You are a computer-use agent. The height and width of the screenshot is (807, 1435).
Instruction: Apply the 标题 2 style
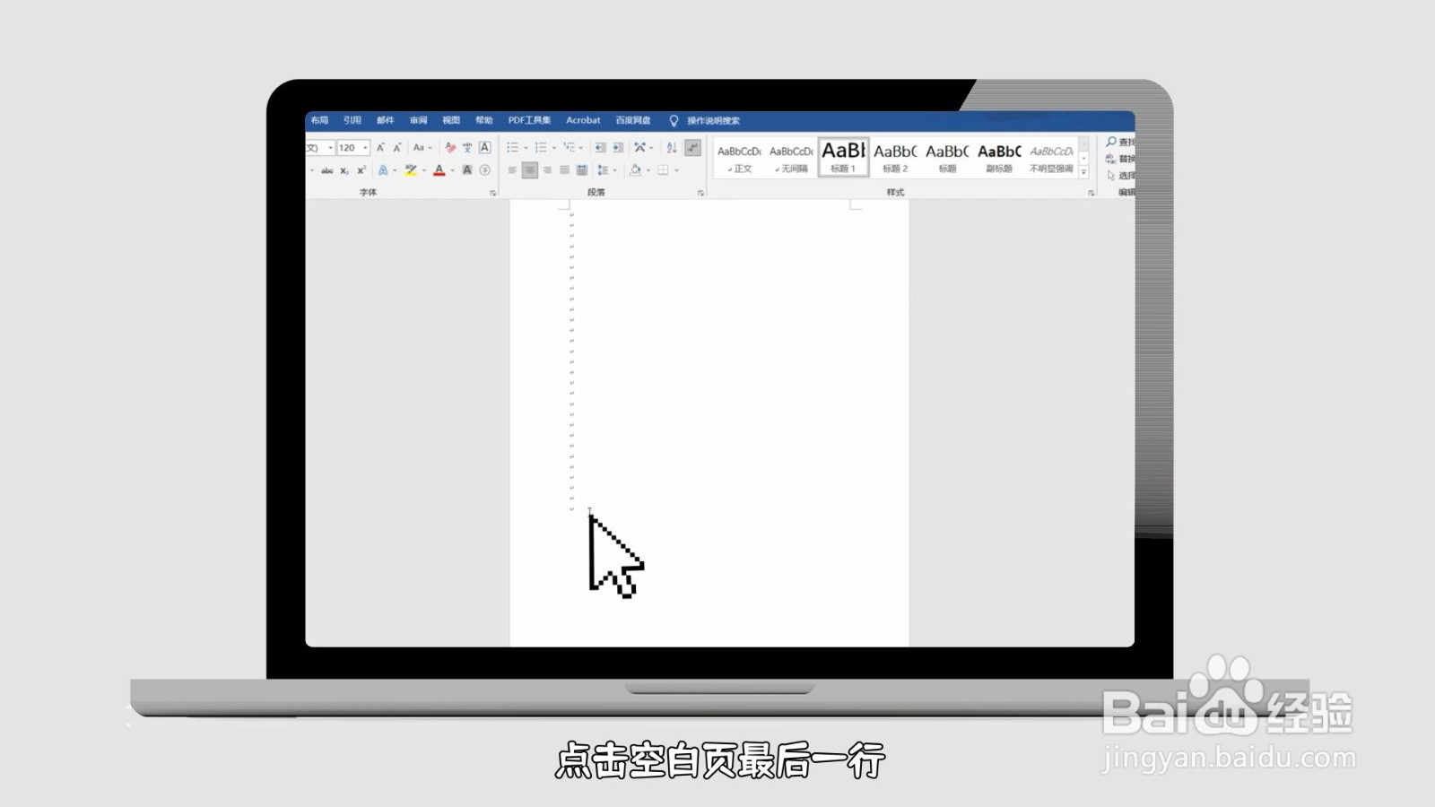tap(895, 158)
